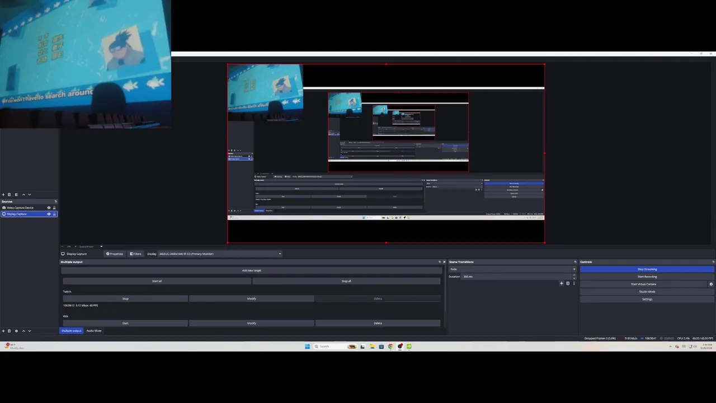
Task: Show hidden system tray icons
Action: pyautogui.click(x=670, y=346)
